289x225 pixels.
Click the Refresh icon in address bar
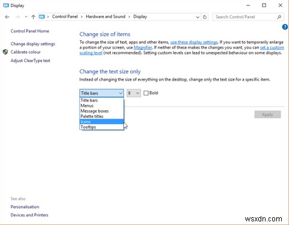205,17
